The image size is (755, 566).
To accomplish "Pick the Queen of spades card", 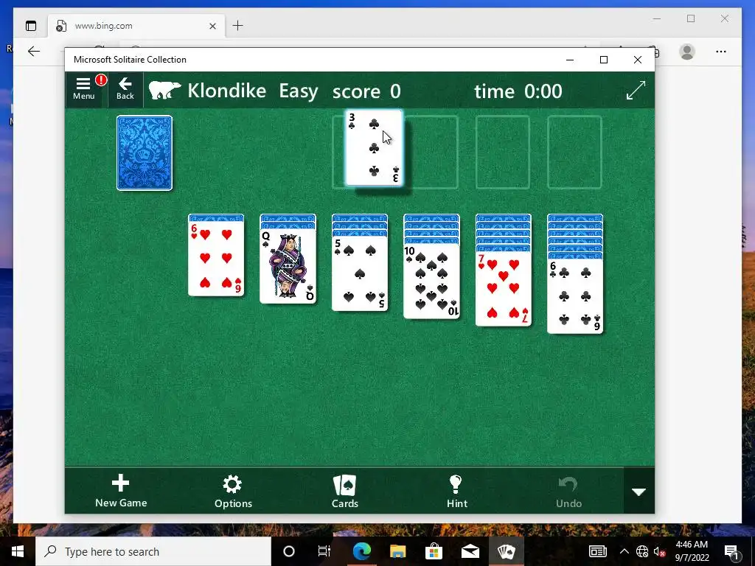I will 288,267.
